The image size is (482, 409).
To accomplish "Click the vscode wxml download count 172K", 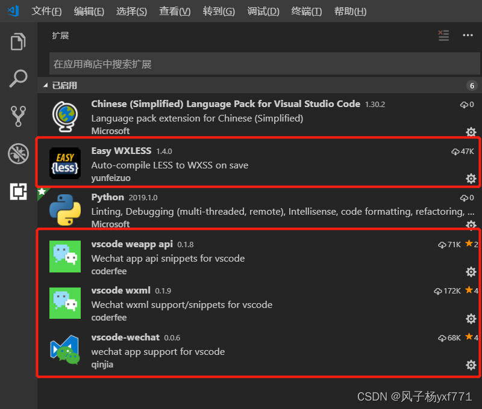I will pyautogui.click(x=447, y=291).
